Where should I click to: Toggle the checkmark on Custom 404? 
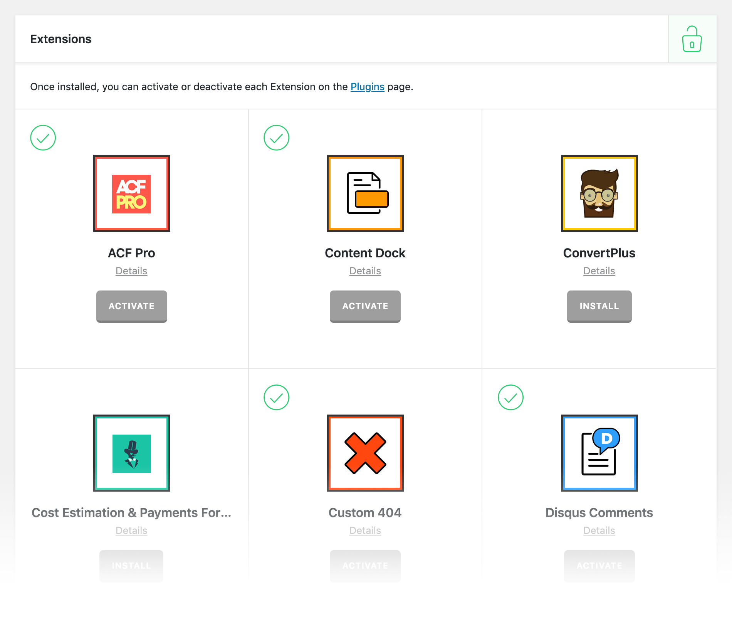277,398
